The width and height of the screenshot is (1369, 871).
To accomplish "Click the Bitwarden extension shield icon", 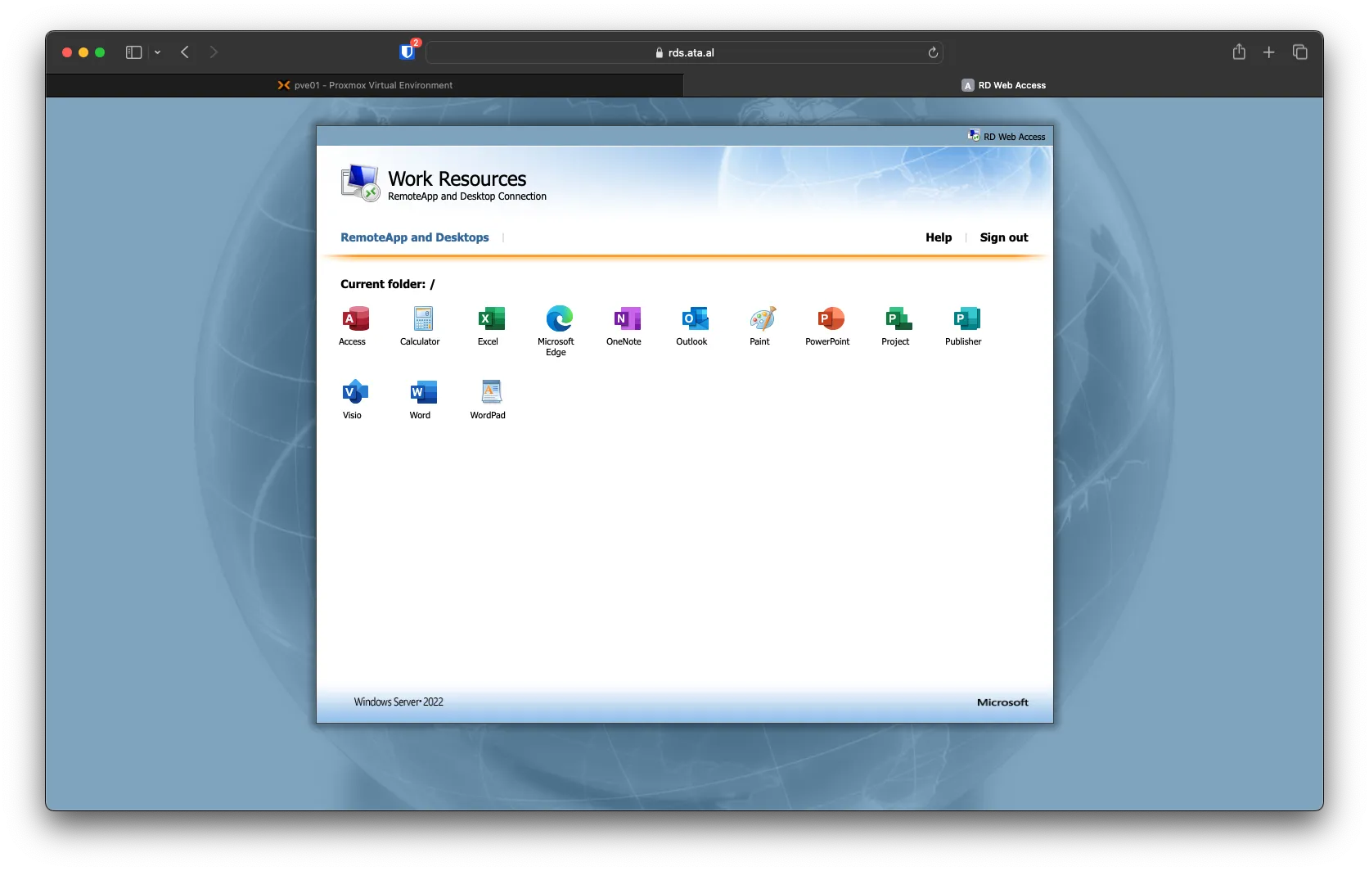I will [x=407, y=52].
